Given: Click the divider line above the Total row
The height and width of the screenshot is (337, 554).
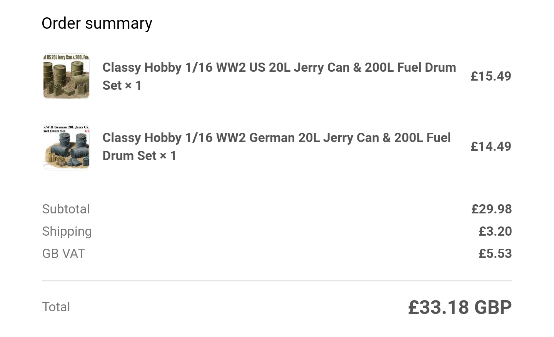Looking at the screenshot, I should (x=277, y=281).
